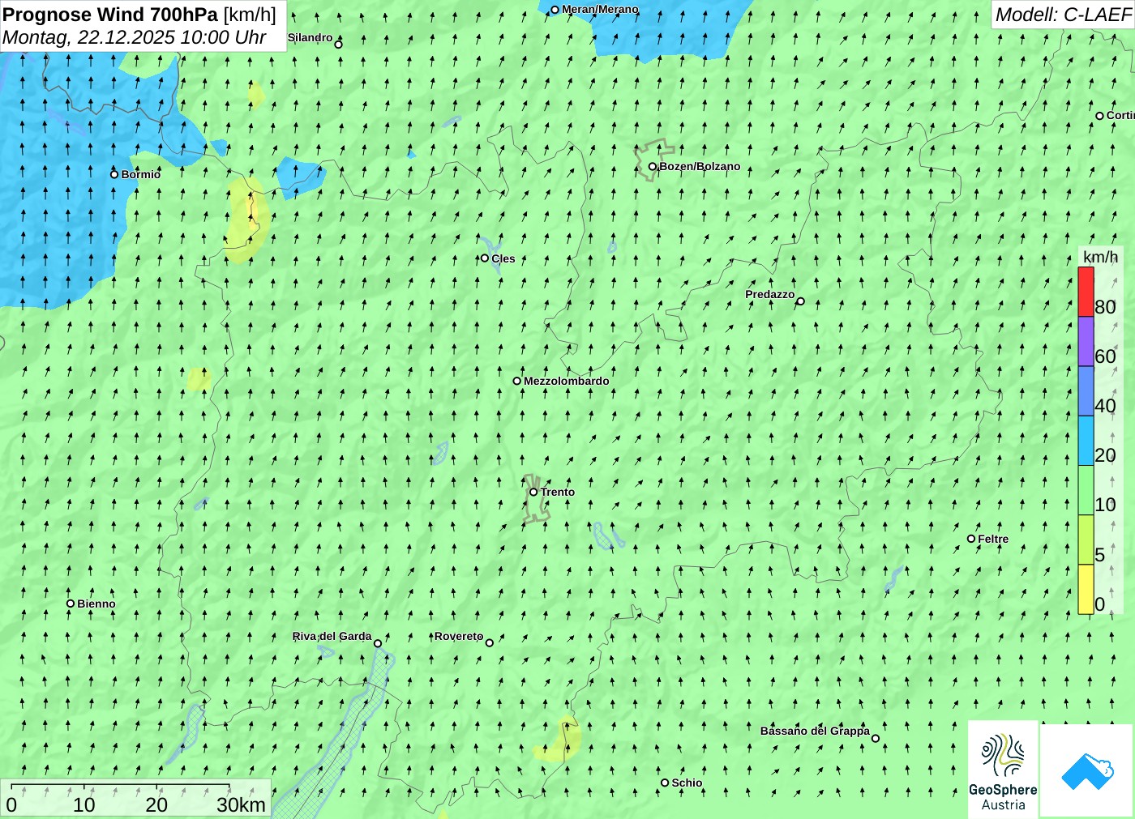
Task: Click the 'Silandro' label text
Action: (x=310, y=37)
